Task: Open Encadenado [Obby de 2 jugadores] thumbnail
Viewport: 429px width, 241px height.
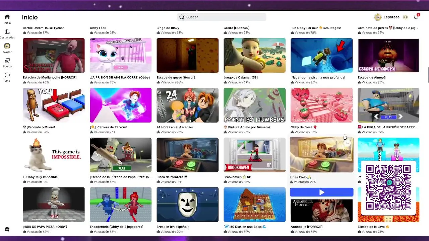Action: point(121,205)
